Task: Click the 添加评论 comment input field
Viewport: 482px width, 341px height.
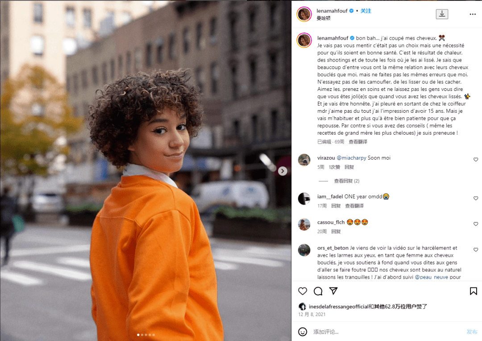Action: [x=387, y=332]
